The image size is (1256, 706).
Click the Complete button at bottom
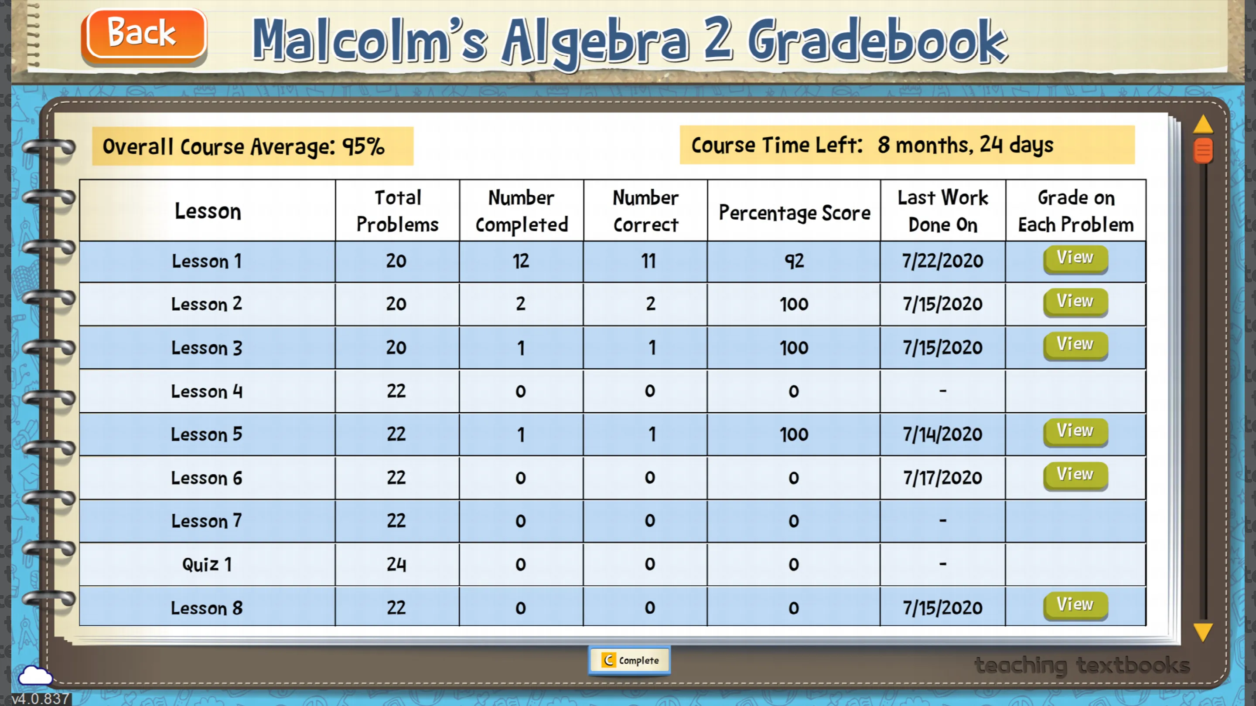628,659
